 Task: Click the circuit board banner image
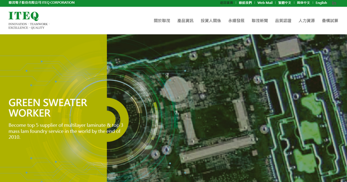click(x=227, y=108)
